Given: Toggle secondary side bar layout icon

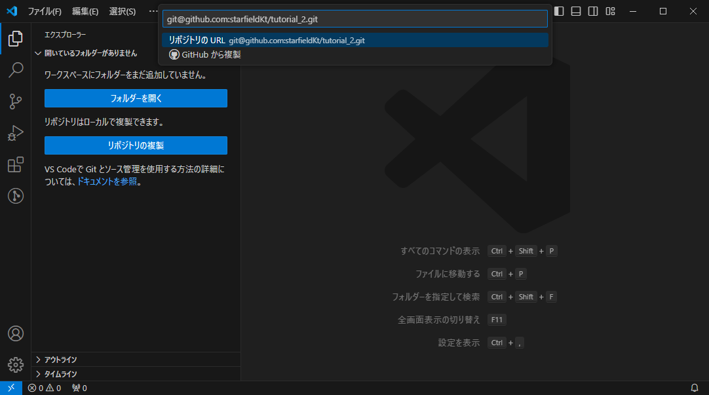Looking at the screenshot, I should (593, 11).
